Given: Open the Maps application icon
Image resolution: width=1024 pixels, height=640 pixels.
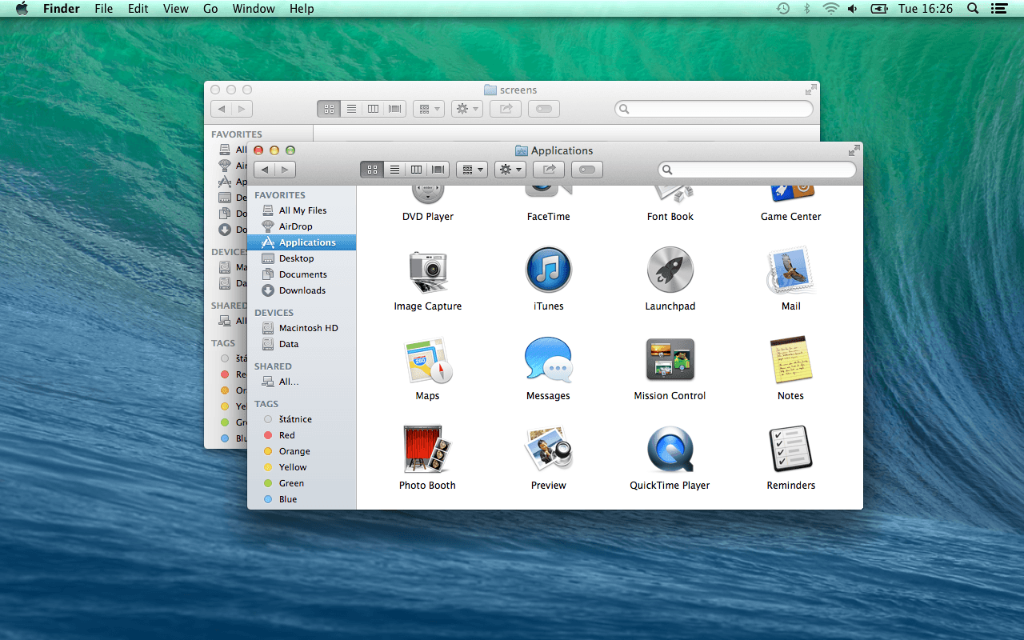Looking at the screenshot, I should click(428, 360).
